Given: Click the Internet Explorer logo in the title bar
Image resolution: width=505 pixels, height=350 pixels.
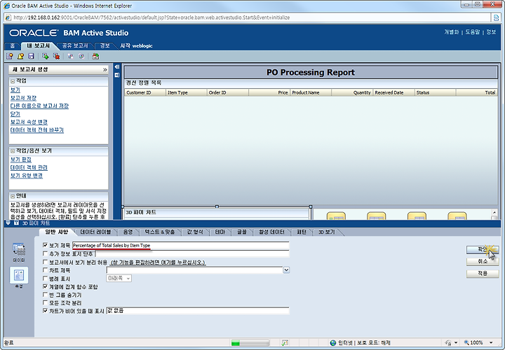Looking at the screenshot, I should coord(6,6).
